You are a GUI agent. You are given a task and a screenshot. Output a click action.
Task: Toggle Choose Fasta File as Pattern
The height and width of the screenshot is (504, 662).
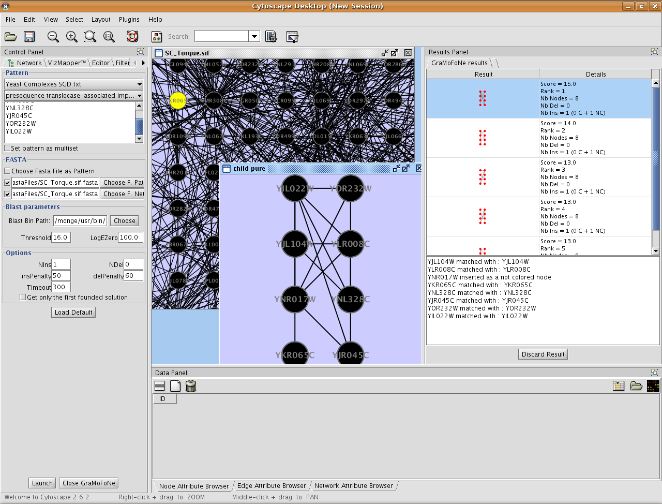click(7, 171)
